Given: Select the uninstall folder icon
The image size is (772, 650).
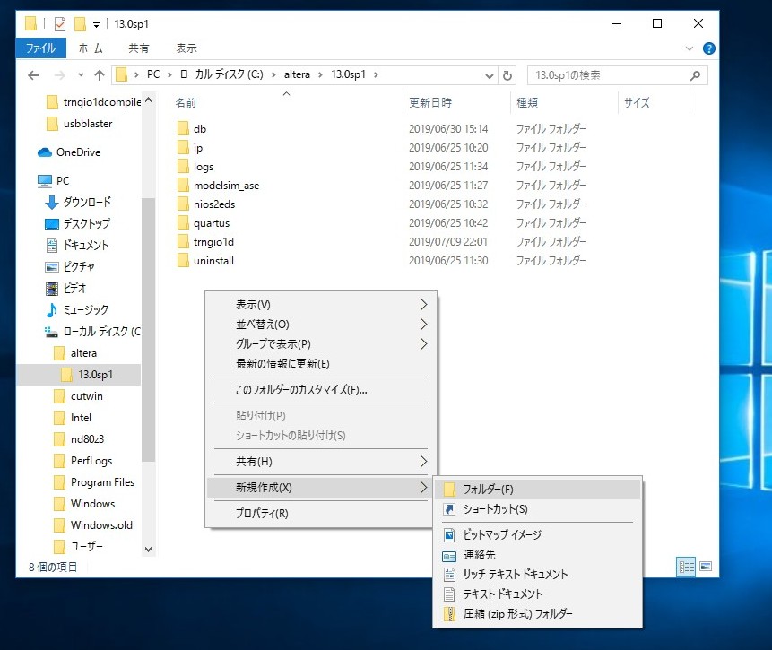Looking at the screenshot, I should 183,261.
